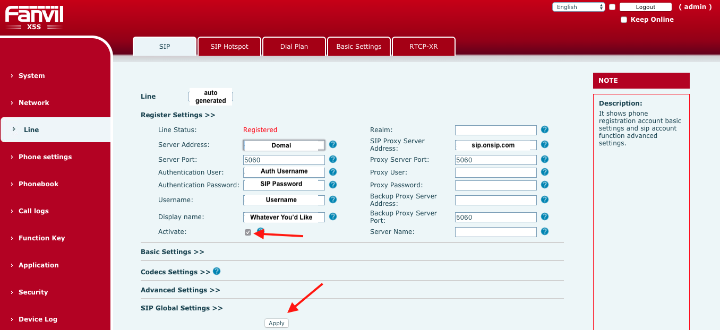The height and width of the screenshot is (330, 720).
Task: Expand the Basic Settings section
Action: pos(173,251)
